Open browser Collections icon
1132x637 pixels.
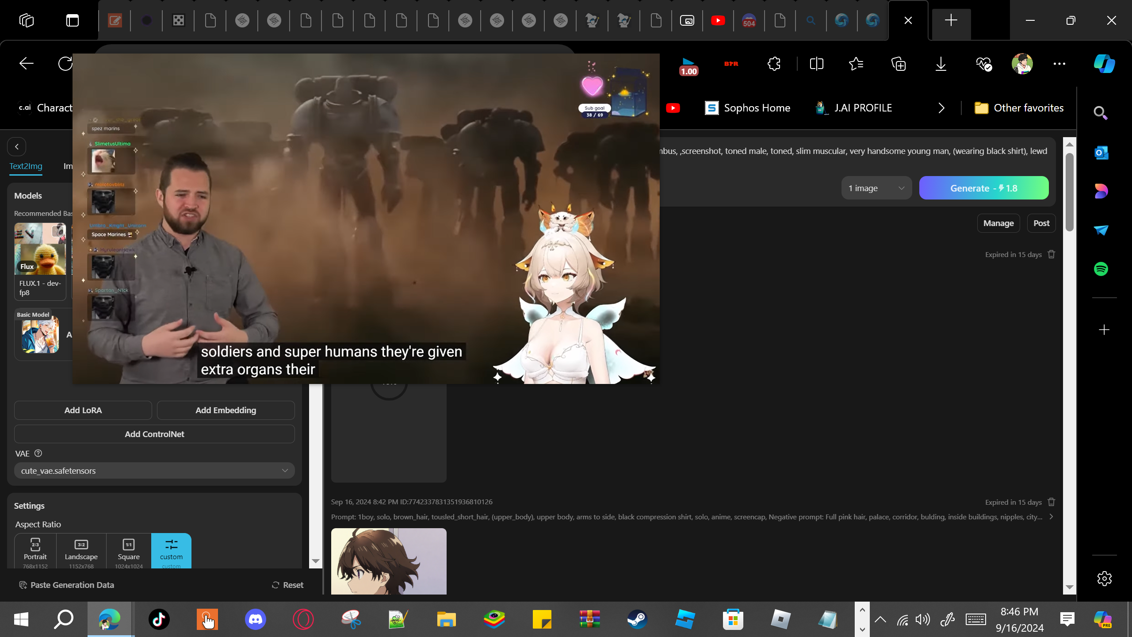[x=898, y=64]
